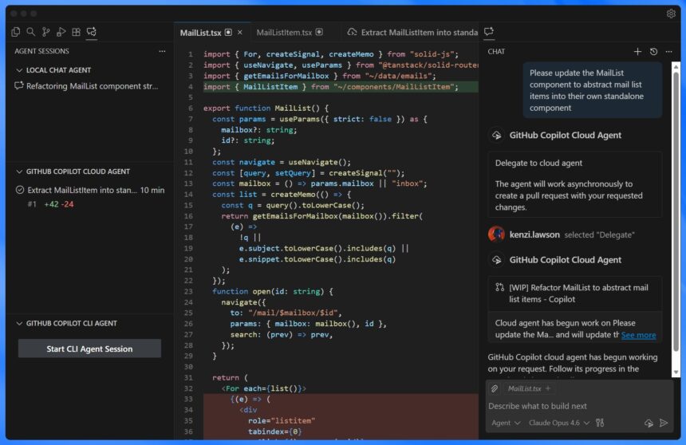
Task: Click the chat panel icon above CHAT header
Action: point(489,32)
